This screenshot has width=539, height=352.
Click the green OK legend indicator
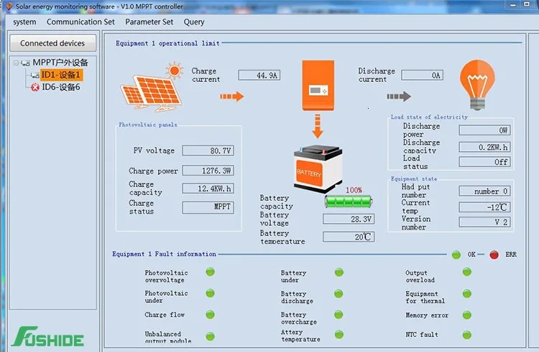click(x=456, y=255)
